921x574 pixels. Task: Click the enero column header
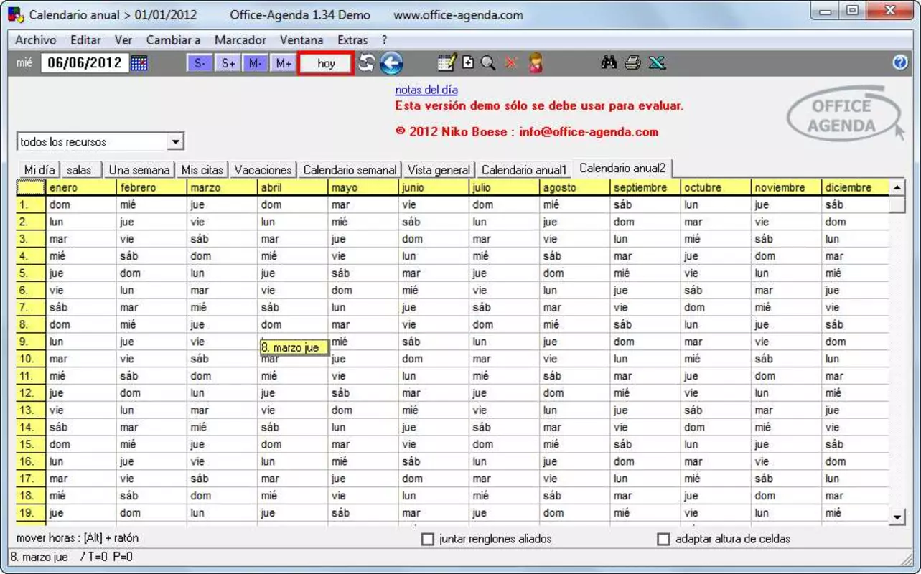(x=81, y=187)
